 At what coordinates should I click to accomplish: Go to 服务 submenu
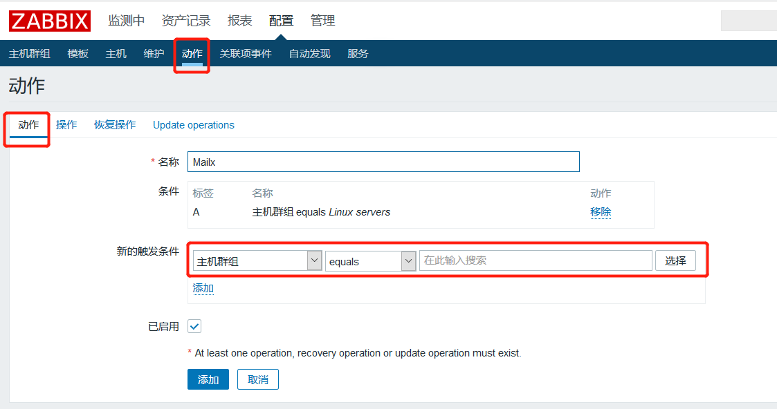click(358, 53)
